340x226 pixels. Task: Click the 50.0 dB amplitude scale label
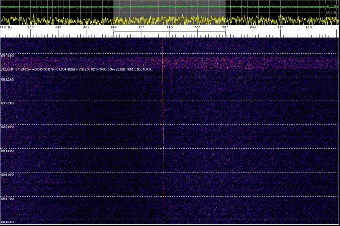tap(331, 12)
